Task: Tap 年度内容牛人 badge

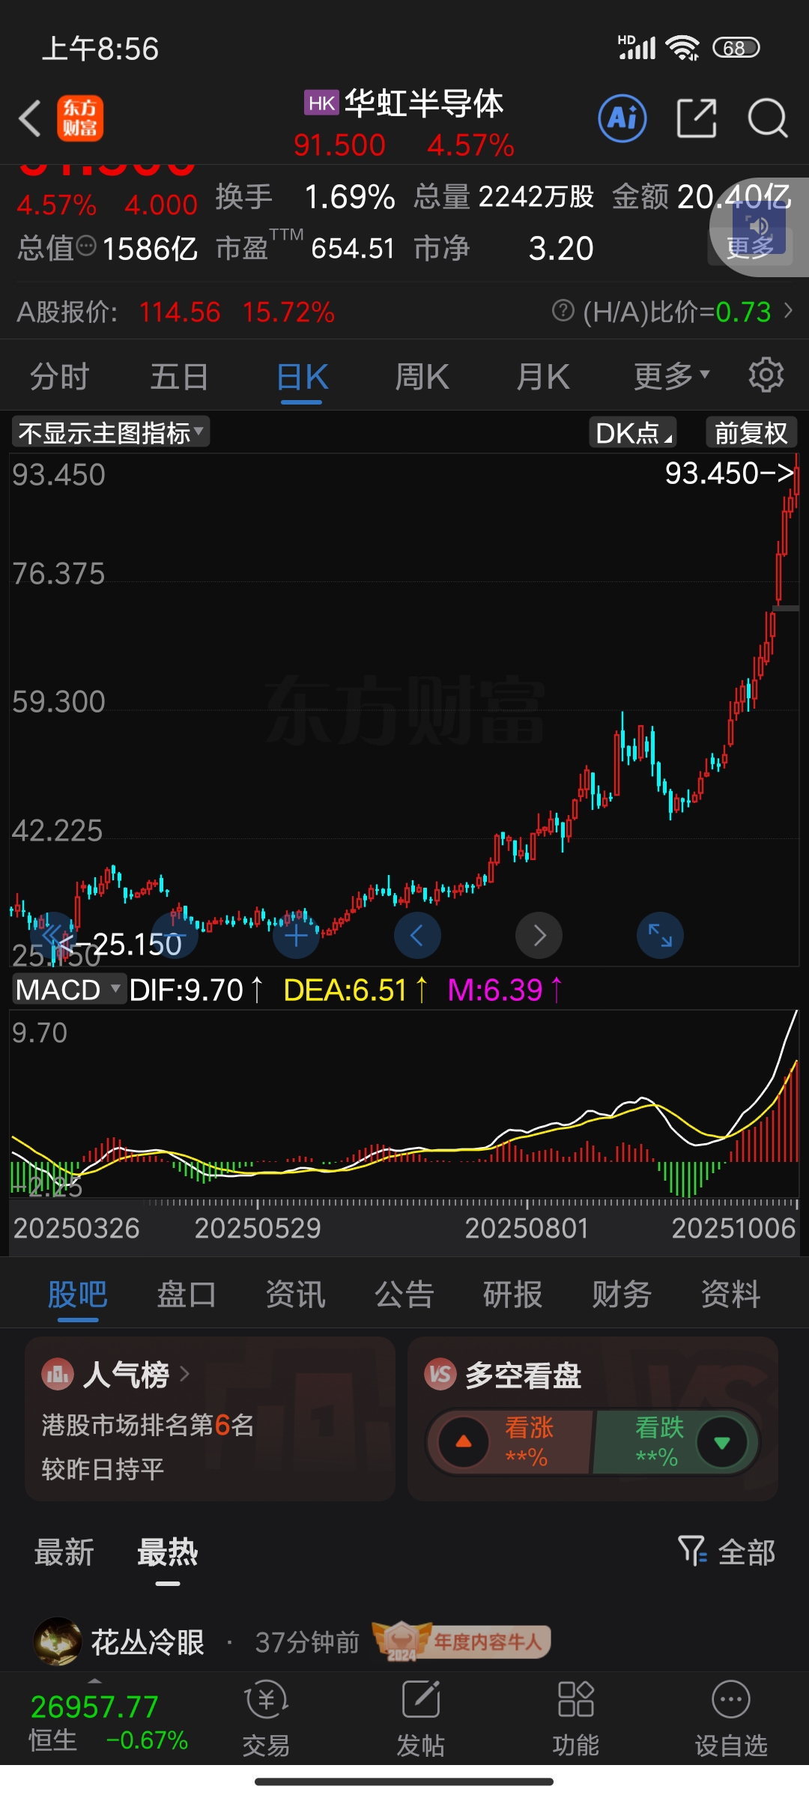Action: (x=462, y=1641)
